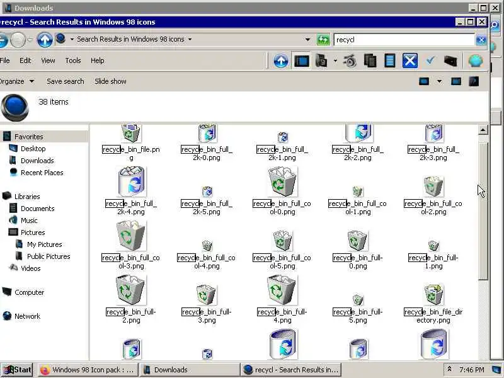Screen dimensions: 504x378
Task: Click the teal shell icon at toolbar end
Action: coord(476,60)
